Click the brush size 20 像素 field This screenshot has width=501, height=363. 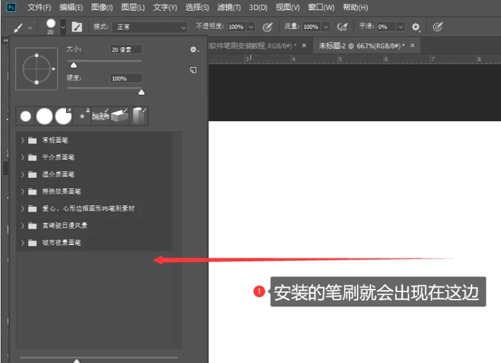click(126, 50)
